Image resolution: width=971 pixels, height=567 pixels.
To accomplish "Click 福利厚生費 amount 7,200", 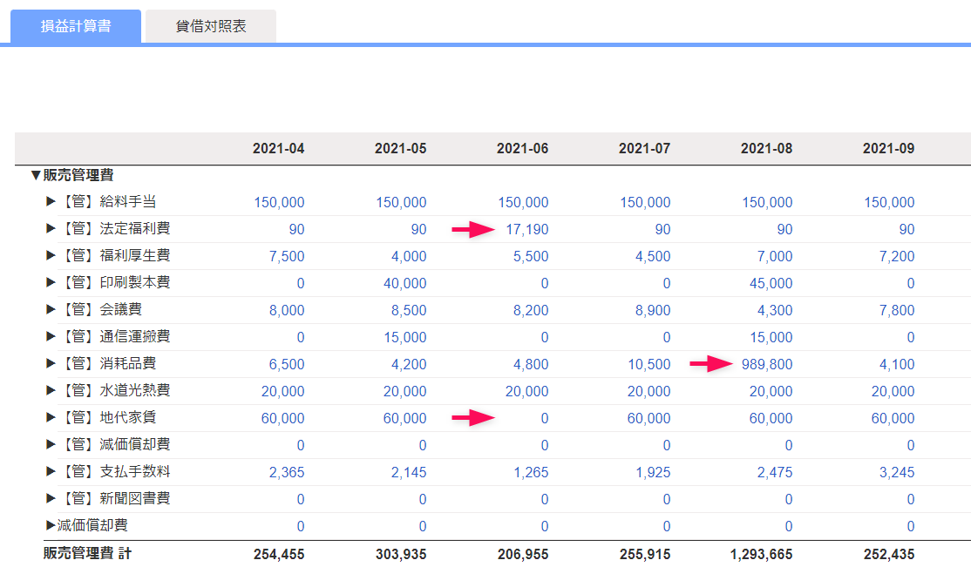I will pyautogui.click(x=897, y=256).
